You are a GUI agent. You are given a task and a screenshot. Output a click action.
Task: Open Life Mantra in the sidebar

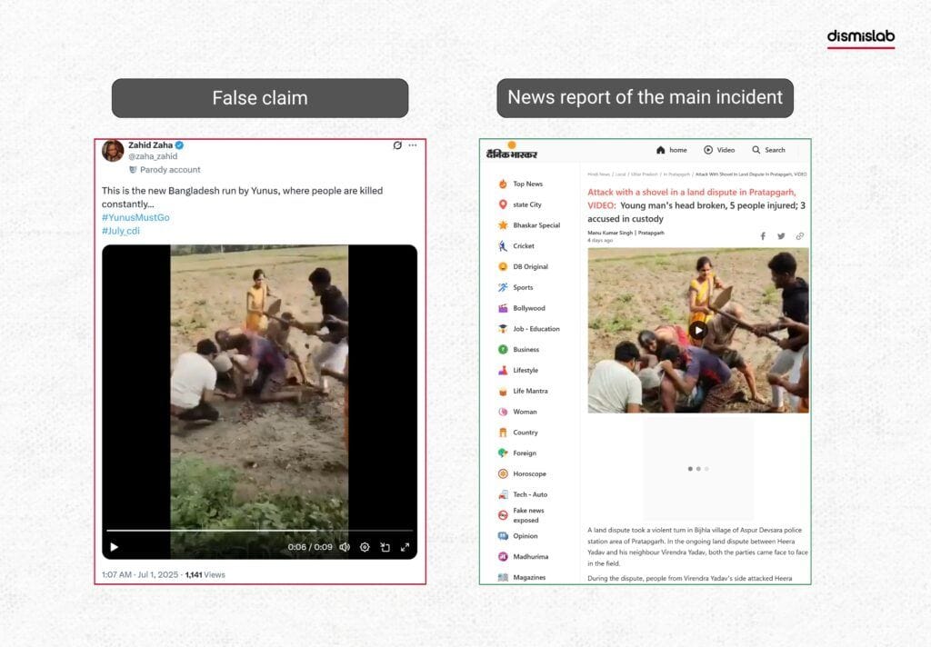click(523, 391)
